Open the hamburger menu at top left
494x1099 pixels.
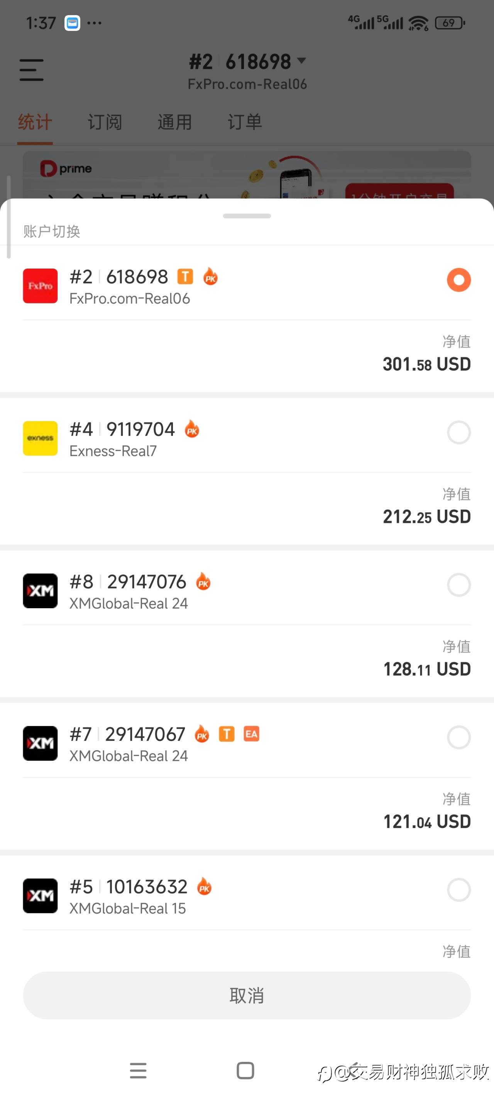(32, 70)
